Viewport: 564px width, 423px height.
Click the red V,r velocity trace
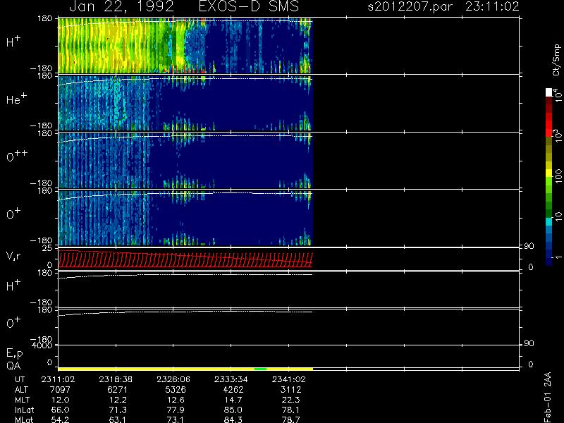click(x=185, y=259)
